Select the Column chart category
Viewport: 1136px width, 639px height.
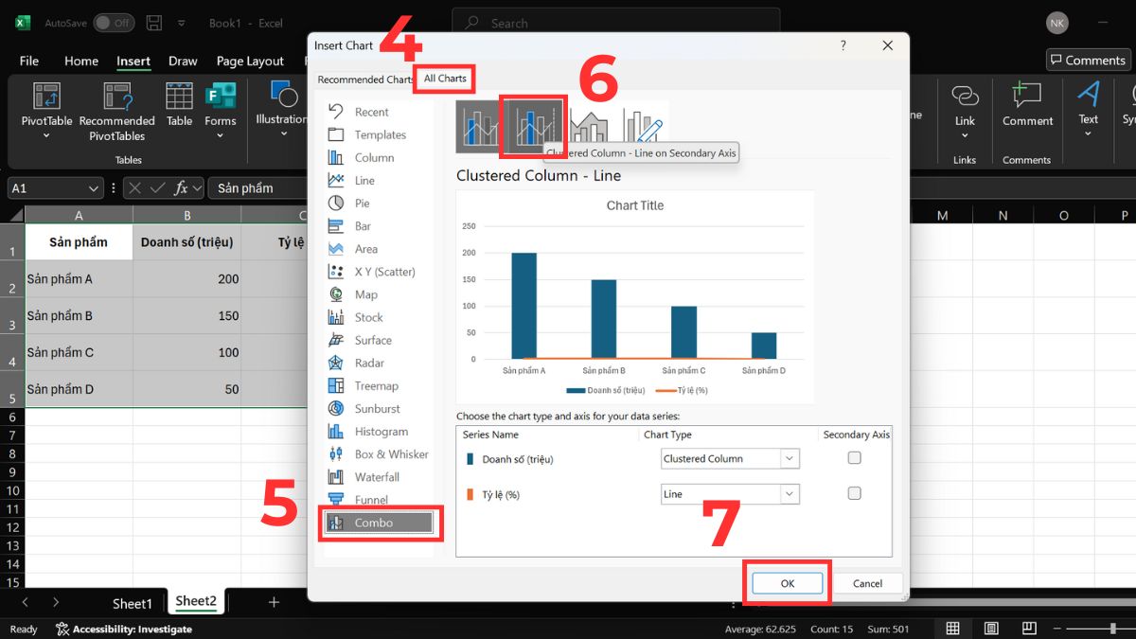[x=374, y=157]
